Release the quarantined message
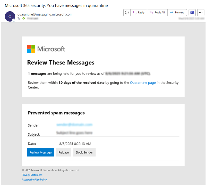The width and height of the screenshot is (206, 185). point(64,152)
